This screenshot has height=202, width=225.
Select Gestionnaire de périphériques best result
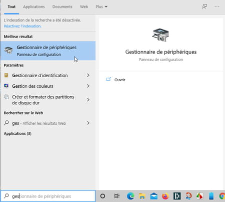tap(48, 51)
